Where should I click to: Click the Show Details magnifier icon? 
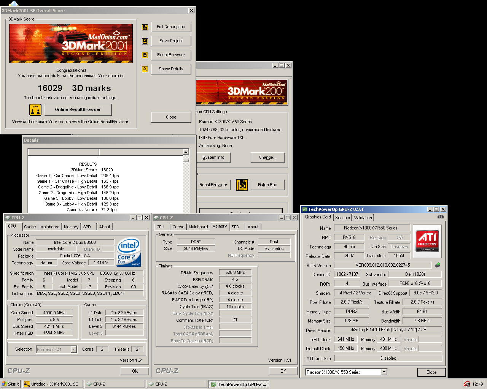[x=145, y=69]
